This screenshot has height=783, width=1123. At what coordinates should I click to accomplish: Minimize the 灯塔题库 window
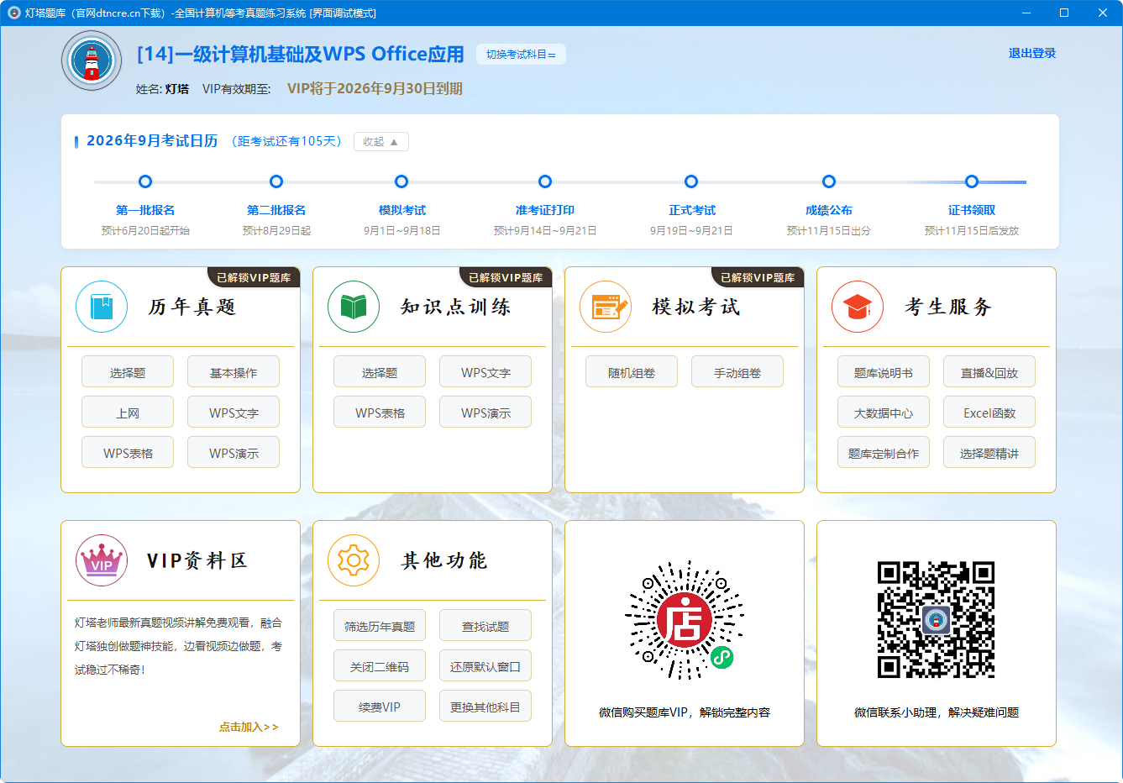tap(1026, 13)
